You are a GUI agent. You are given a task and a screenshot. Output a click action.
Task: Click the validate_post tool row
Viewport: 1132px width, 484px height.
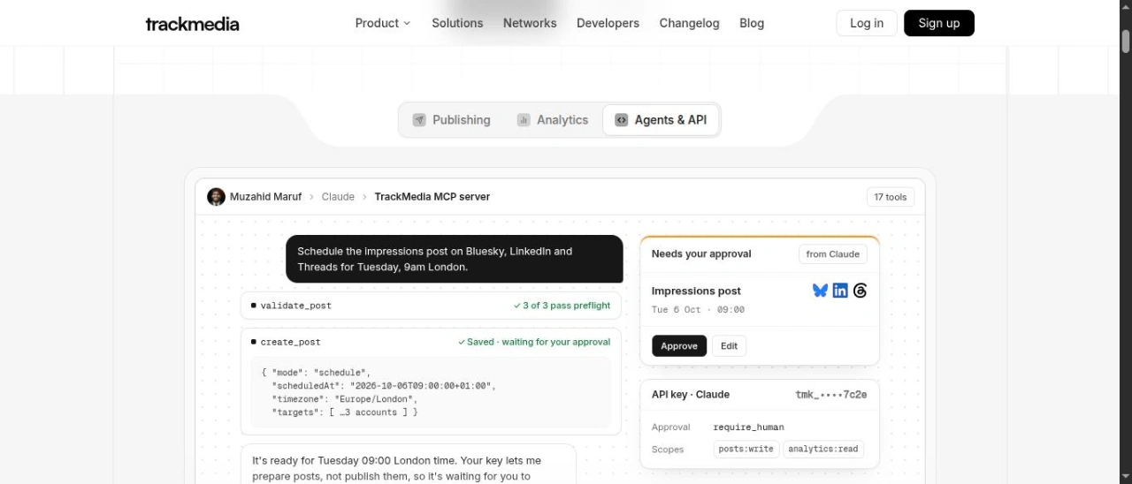click(431, 306)
